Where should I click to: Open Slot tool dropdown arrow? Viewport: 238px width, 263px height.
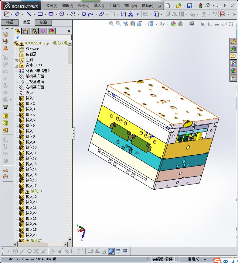point(56,14)
